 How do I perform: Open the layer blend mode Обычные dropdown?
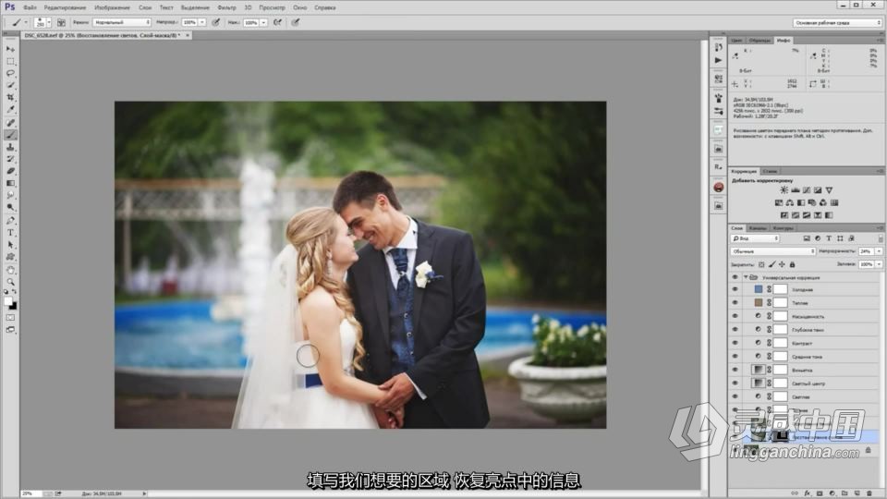(x=772, y=251)
